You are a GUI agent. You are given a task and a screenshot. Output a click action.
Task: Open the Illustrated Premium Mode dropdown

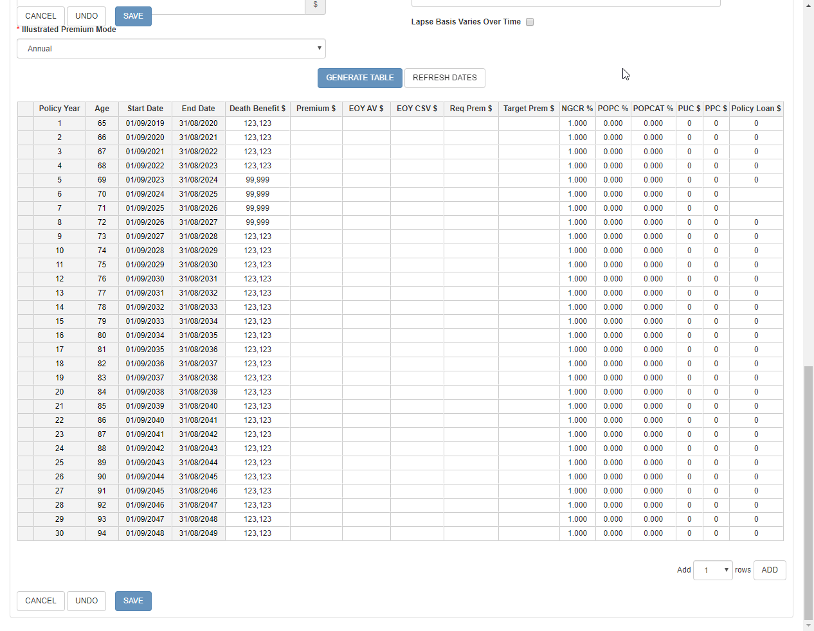[x=171, y=49]
